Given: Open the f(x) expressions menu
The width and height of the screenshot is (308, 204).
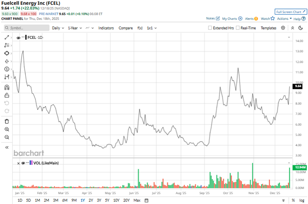Looking at the screenshot, I should pyautogui.click(x=140, y=28).
